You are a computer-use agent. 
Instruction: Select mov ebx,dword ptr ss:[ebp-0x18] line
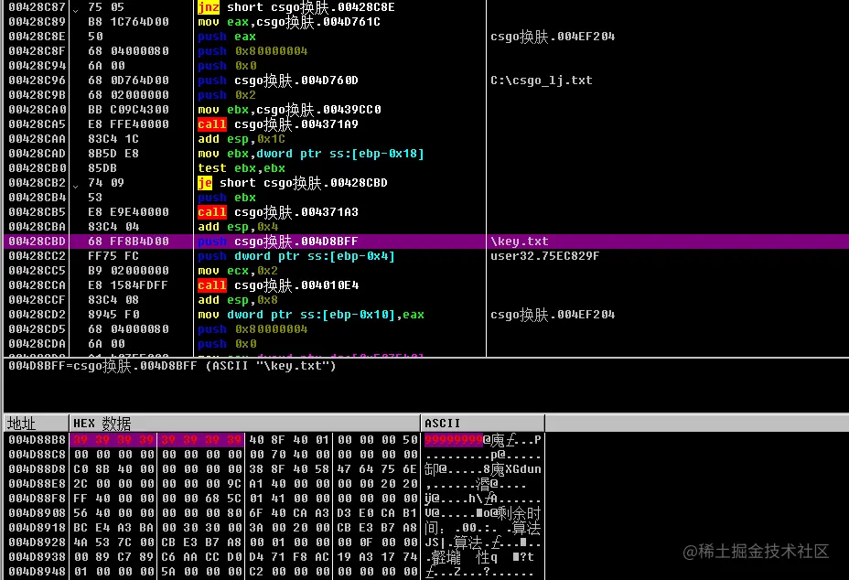click(311, 154)
